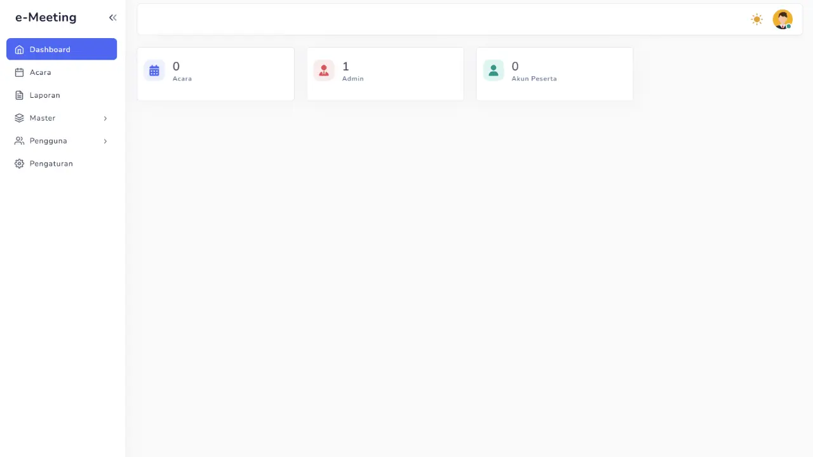The width and height of the screenshot is (813, 457).
Task: Click the green user icon on Akun Peserta card
Action: [x=494, y=70]
